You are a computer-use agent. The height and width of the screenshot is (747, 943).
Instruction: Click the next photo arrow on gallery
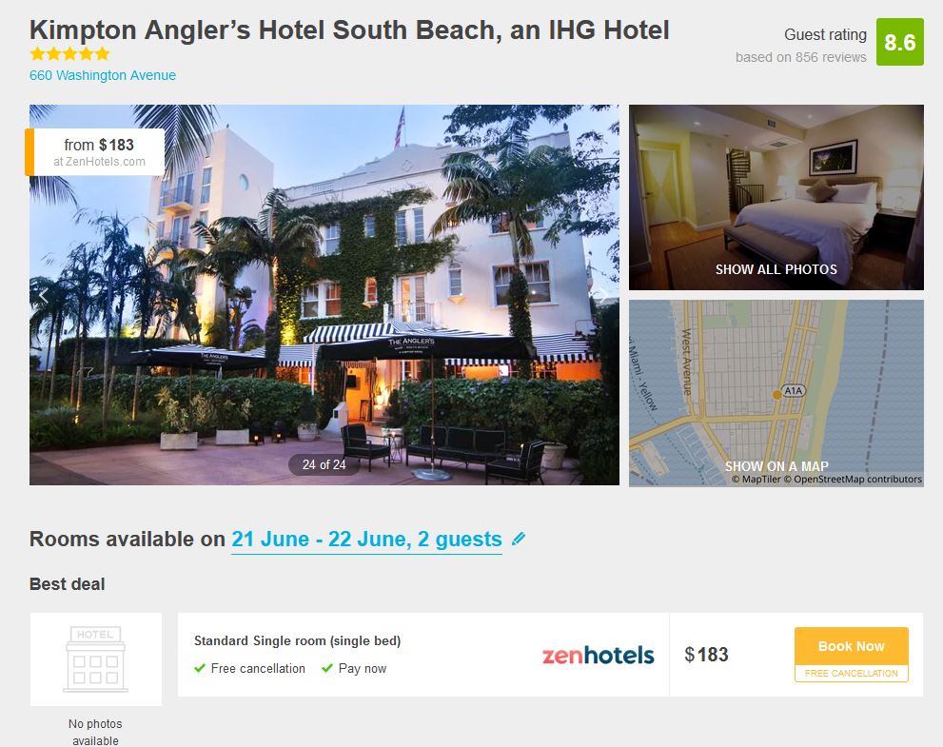tap(604, 295)
